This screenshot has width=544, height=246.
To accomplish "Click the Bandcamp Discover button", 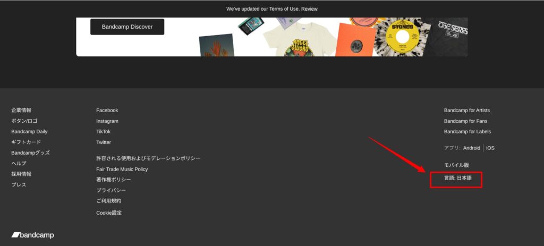I will pos(127,27).
